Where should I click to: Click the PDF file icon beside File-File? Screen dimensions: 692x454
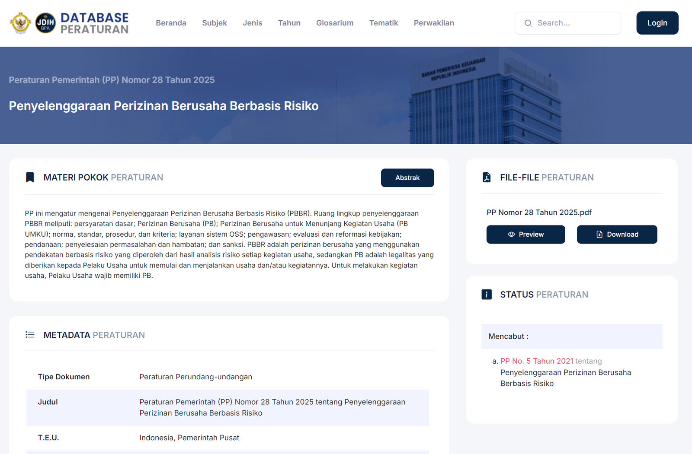coord(487,178)
